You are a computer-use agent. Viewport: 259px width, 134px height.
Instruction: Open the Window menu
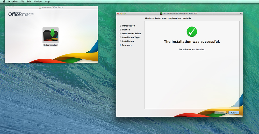point(38,2)
